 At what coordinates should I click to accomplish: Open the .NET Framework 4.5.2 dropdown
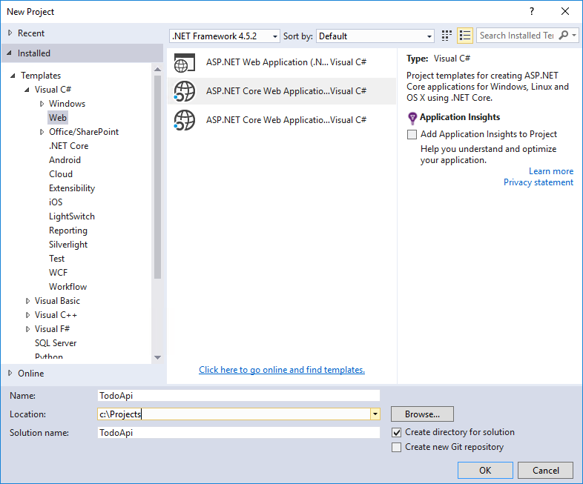click(x=225, y=36)
